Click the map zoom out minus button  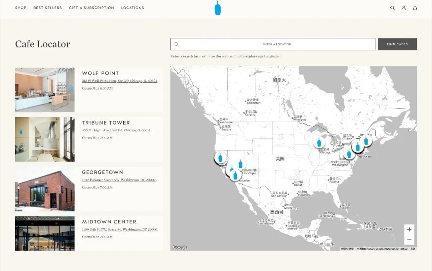(x=409, y=240)
